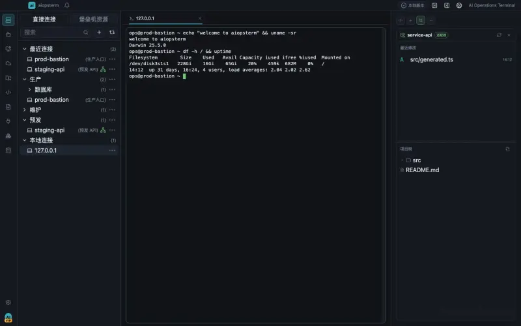This screenshot has width=521, height=326.
Task: Expand the 维护 group
Action: coord(24,110)
